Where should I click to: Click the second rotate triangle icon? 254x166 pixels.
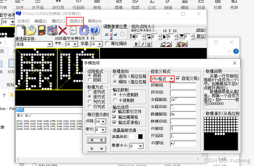(x=169, y=44)
